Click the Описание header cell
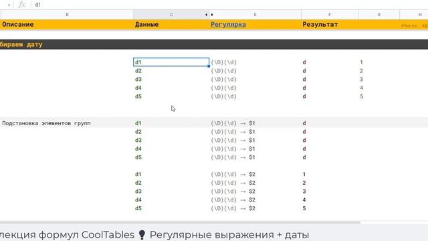 click(x=67, y=24)
